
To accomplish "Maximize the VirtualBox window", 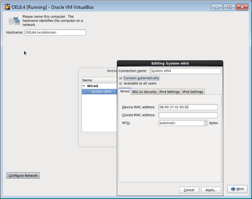I will [229, 7].
